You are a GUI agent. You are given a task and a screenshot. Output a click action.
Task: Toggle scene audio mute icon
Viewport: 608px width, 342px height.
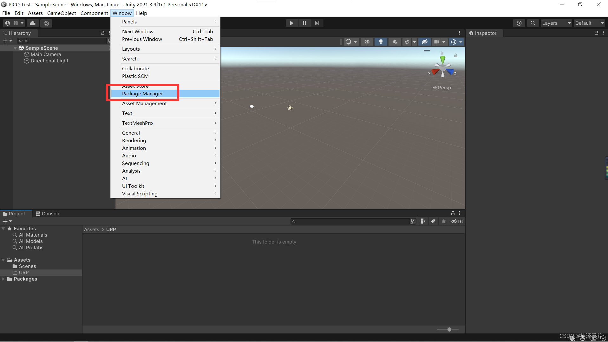[395, 42]
